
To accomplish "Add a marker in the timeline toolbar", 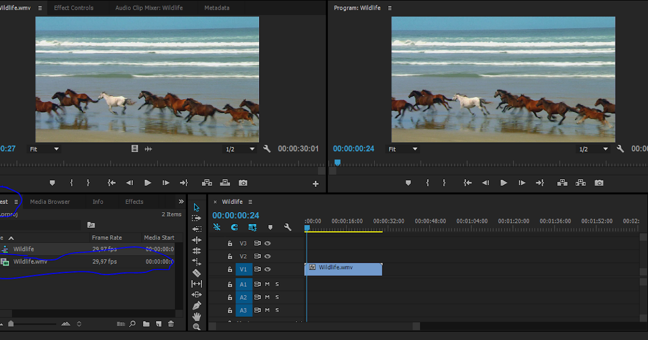I will (270, 228).
